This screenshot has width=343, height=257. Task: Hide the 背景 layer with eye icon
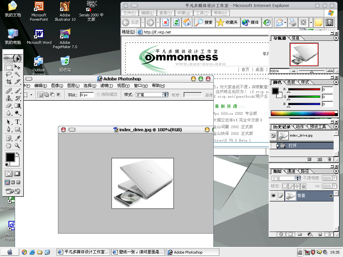[x=273, y=195]
